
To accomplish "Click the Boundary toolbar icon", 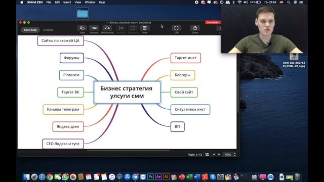I will 133,28.
